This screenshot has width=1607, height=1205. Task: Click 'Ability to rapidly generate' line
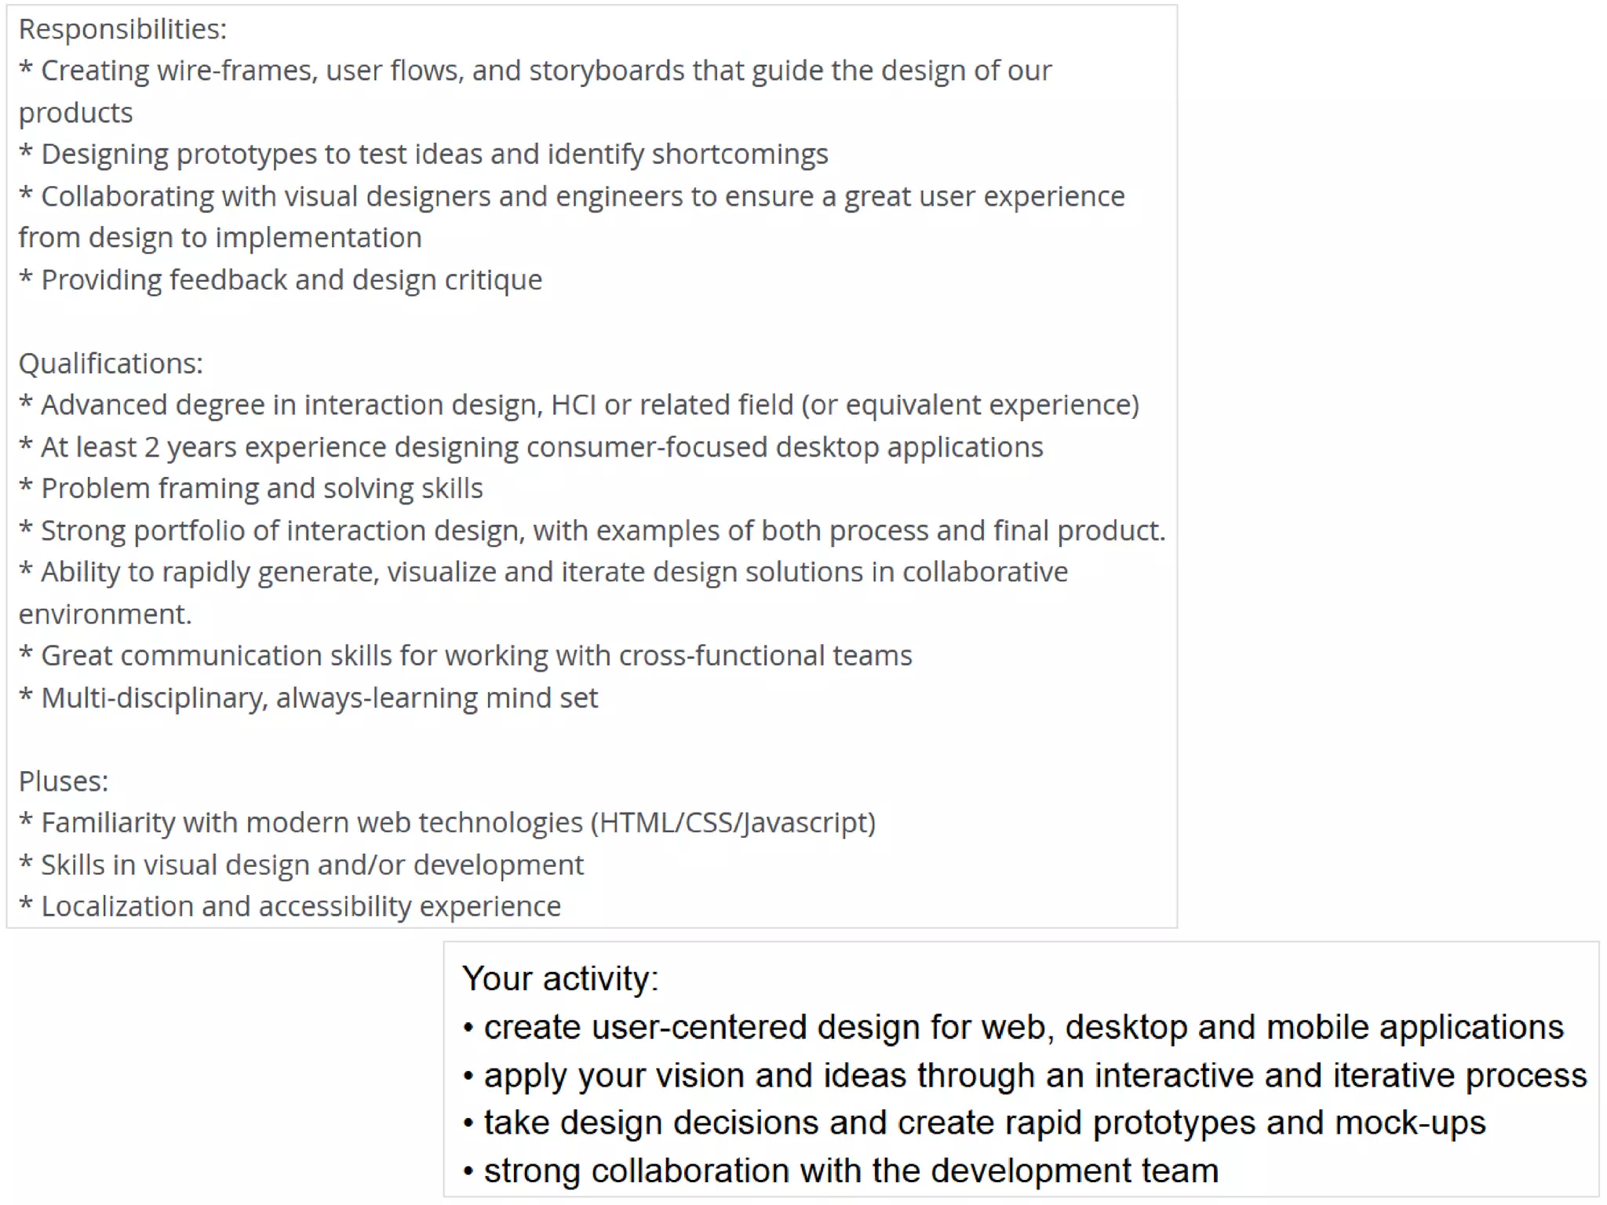point(543,593)
